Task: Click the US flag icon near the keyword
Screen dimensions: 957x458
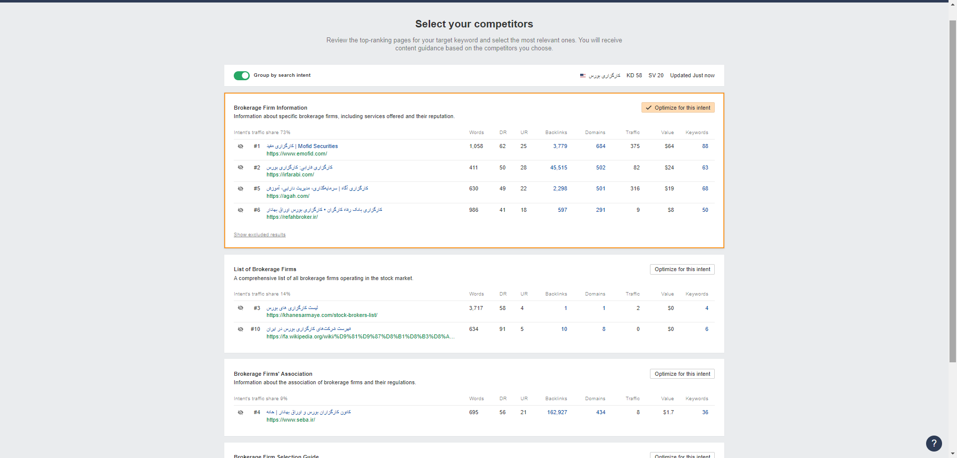Action: (583, 76)
